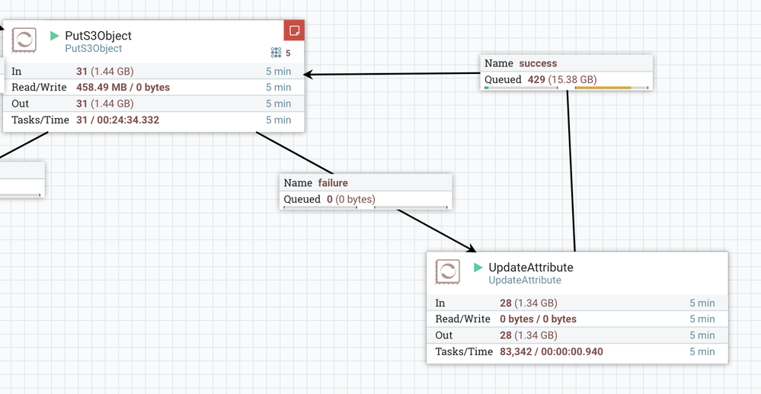761x394 pixels.
Task: Click UpdateAttribute Tasks/Time 83,342 / 00:00:00.940
Action: pyautogui.click(x=552, y=352)
